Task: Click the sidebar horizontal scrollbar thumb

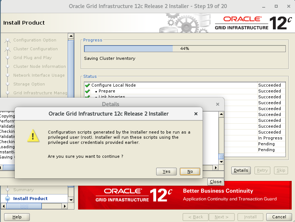Action: (24, 206)
